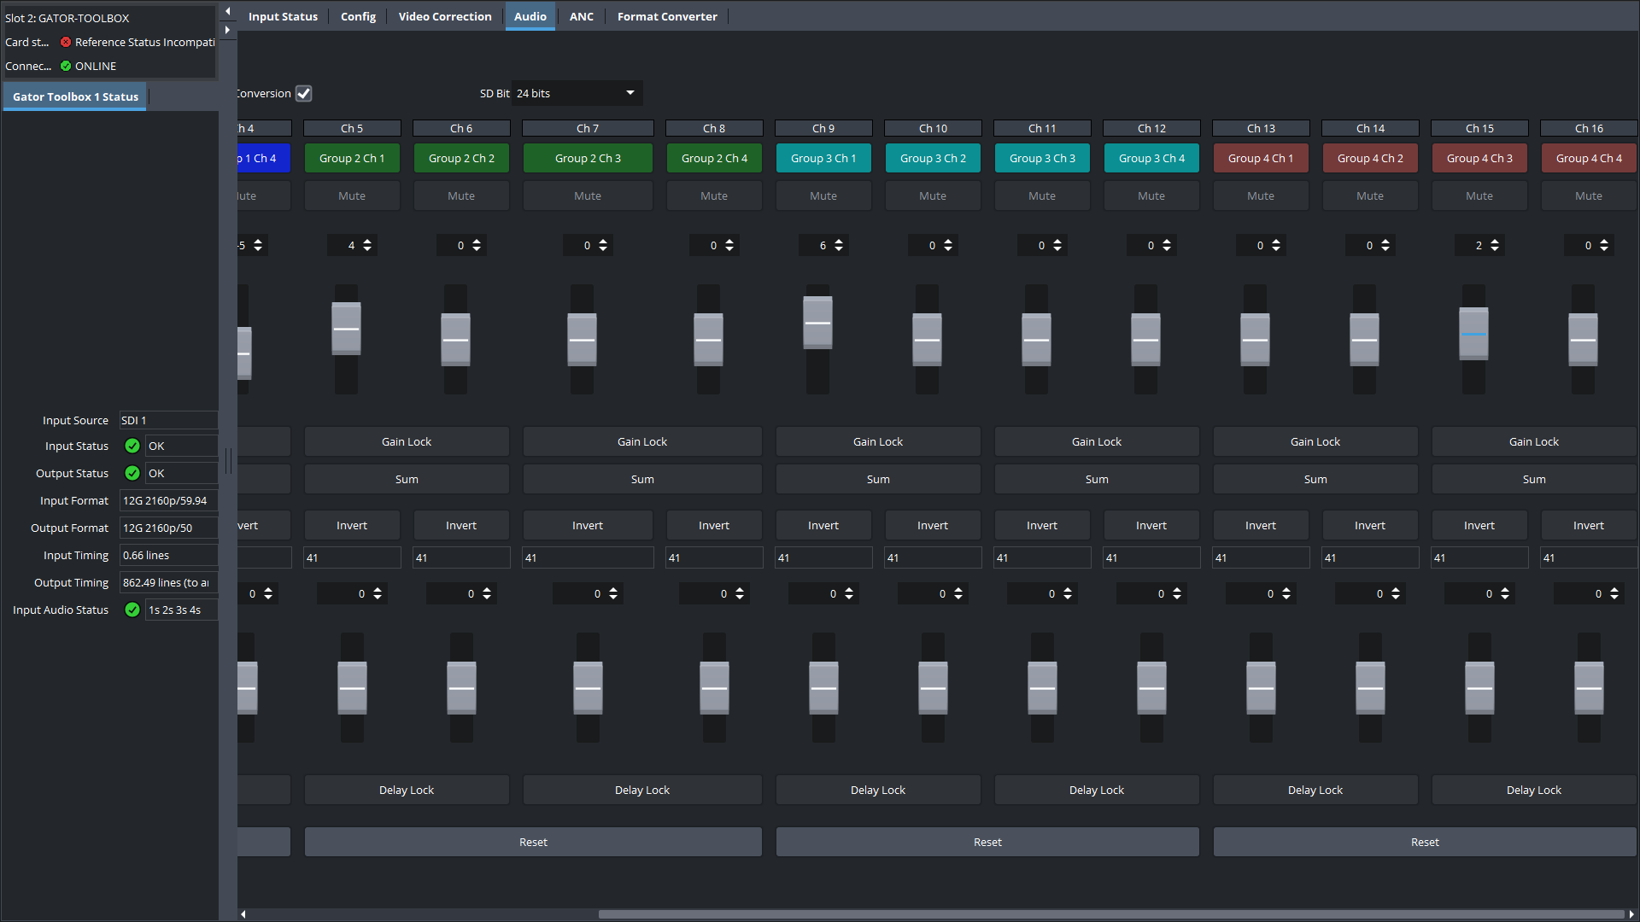Toggle Delay Lock for Ch 13 and Ch 14
This screenshot has width=1640, height=922.
1315,790
